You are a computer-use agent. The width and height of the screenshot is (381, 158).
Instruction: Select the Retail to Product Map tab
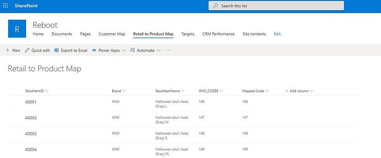click(153, 34)
